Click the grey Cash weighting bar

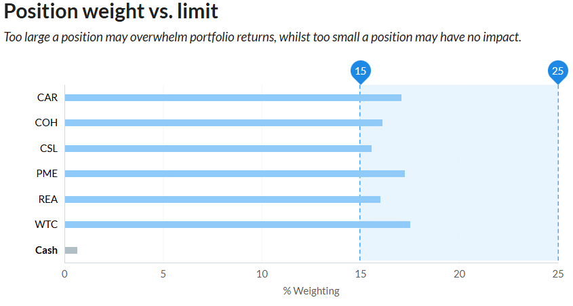71,250
